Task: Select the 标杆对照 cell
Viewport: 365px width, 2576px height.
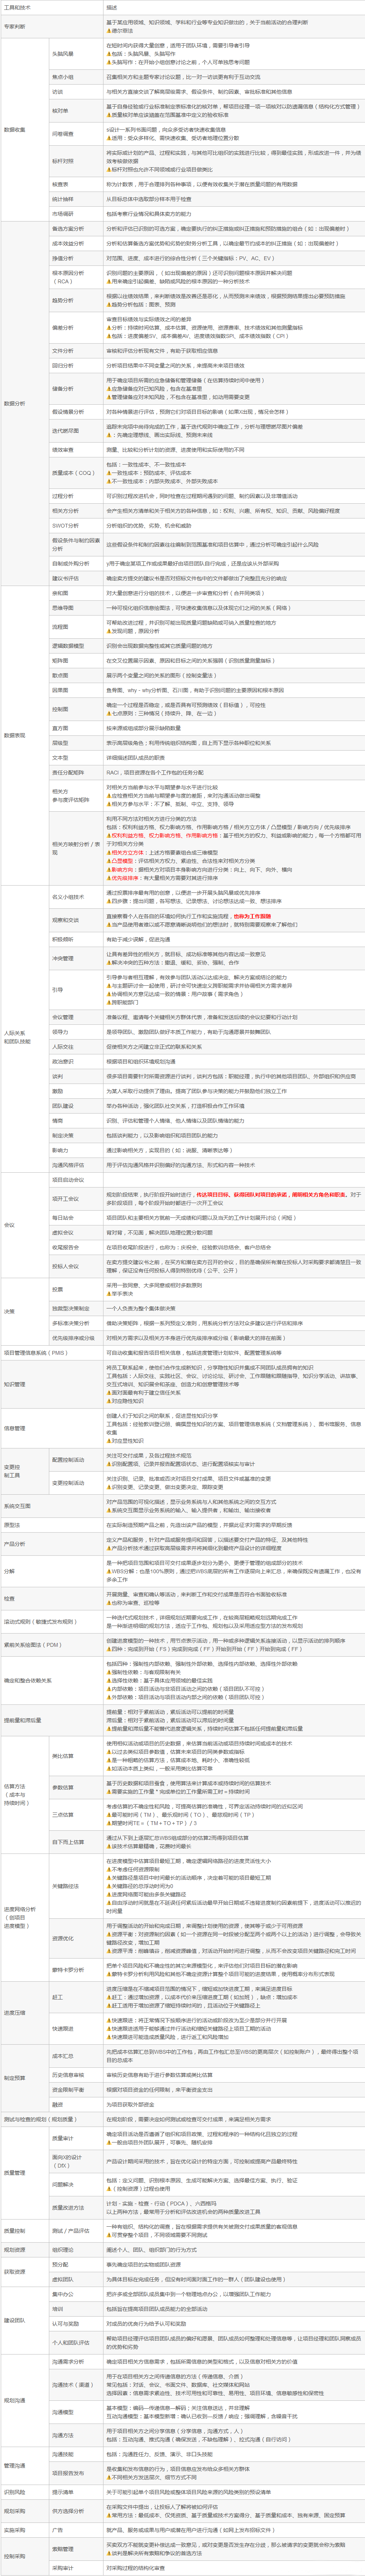Action: pyautogui.click(x=76, y=161)
